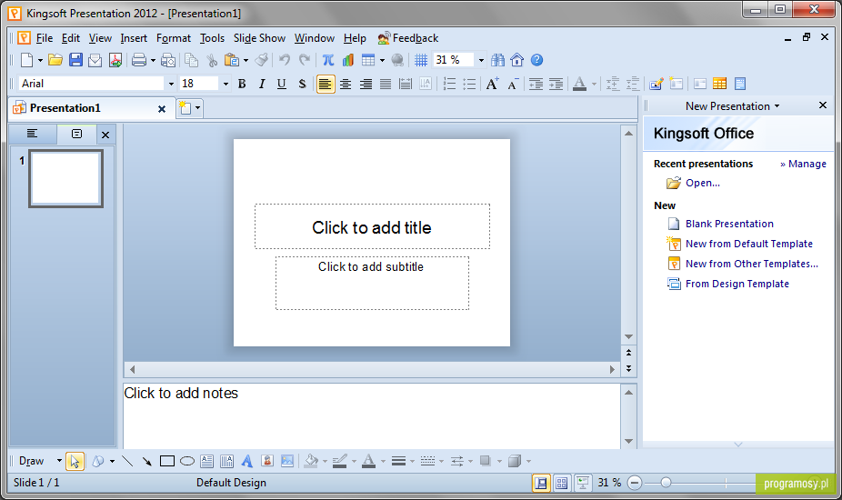Select the Line drawing tool
The width and height of the screenshot is (842, 500).
pyautogui.click(x=127, y=461)
